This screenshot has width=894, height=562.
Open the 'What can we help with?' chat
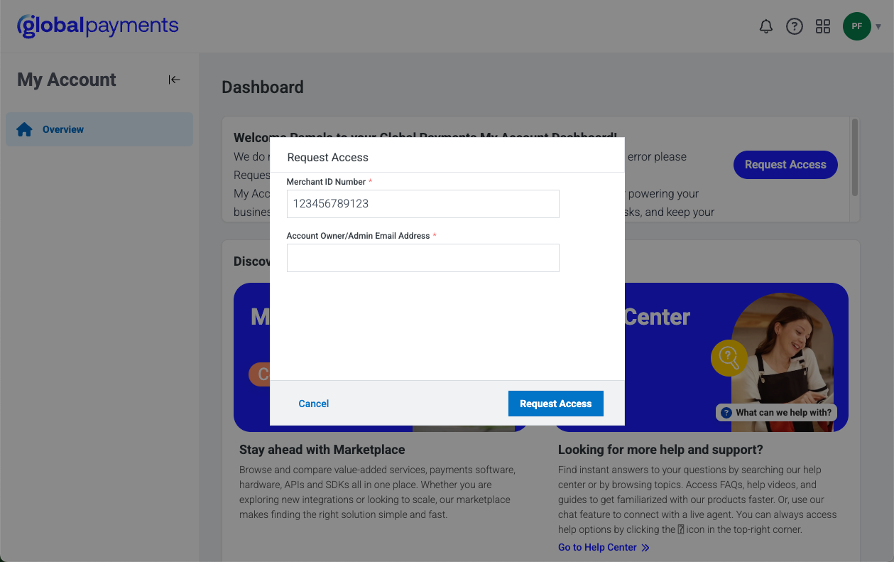coord(776,412)
